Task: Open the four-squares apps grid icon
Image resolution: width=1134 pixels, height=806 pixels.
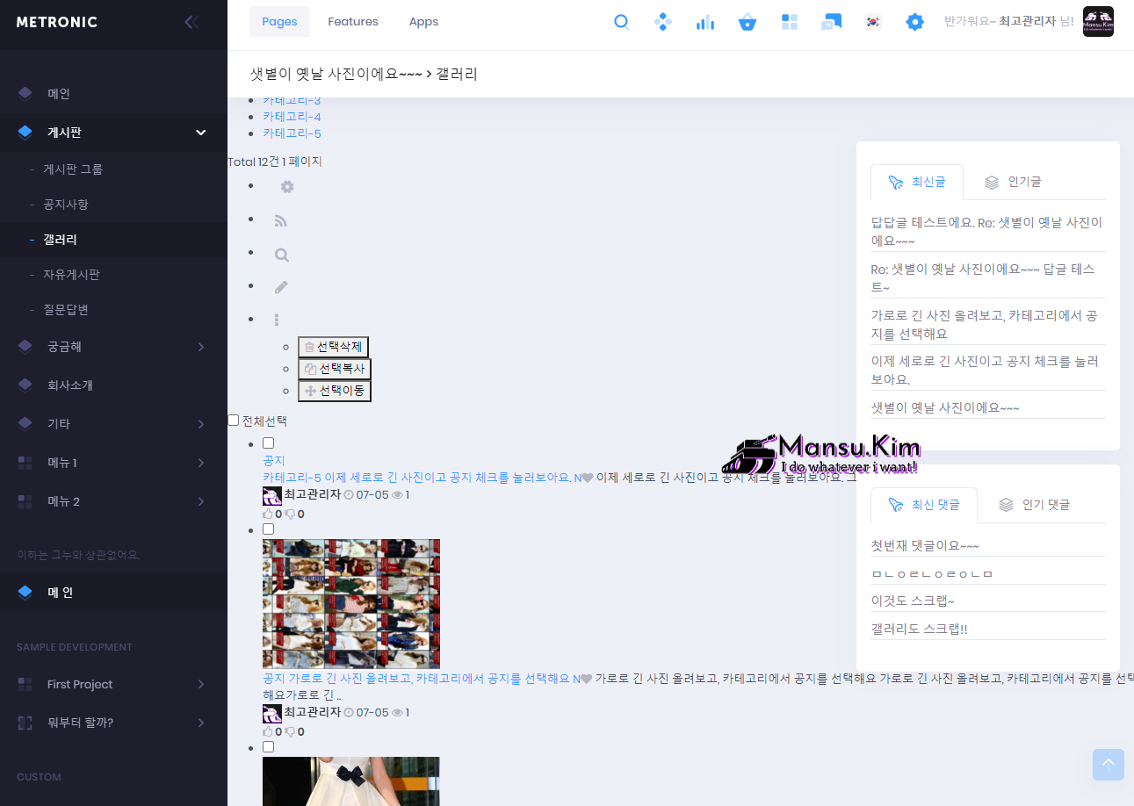Action: coord(790,22)
